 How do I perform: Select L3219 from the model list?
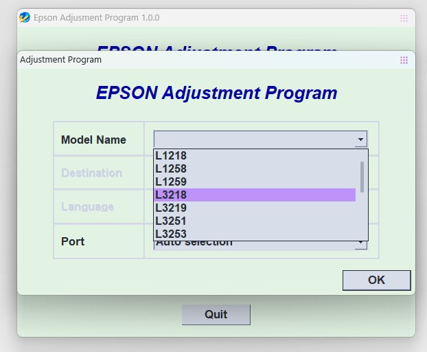[x=255, y=208]
